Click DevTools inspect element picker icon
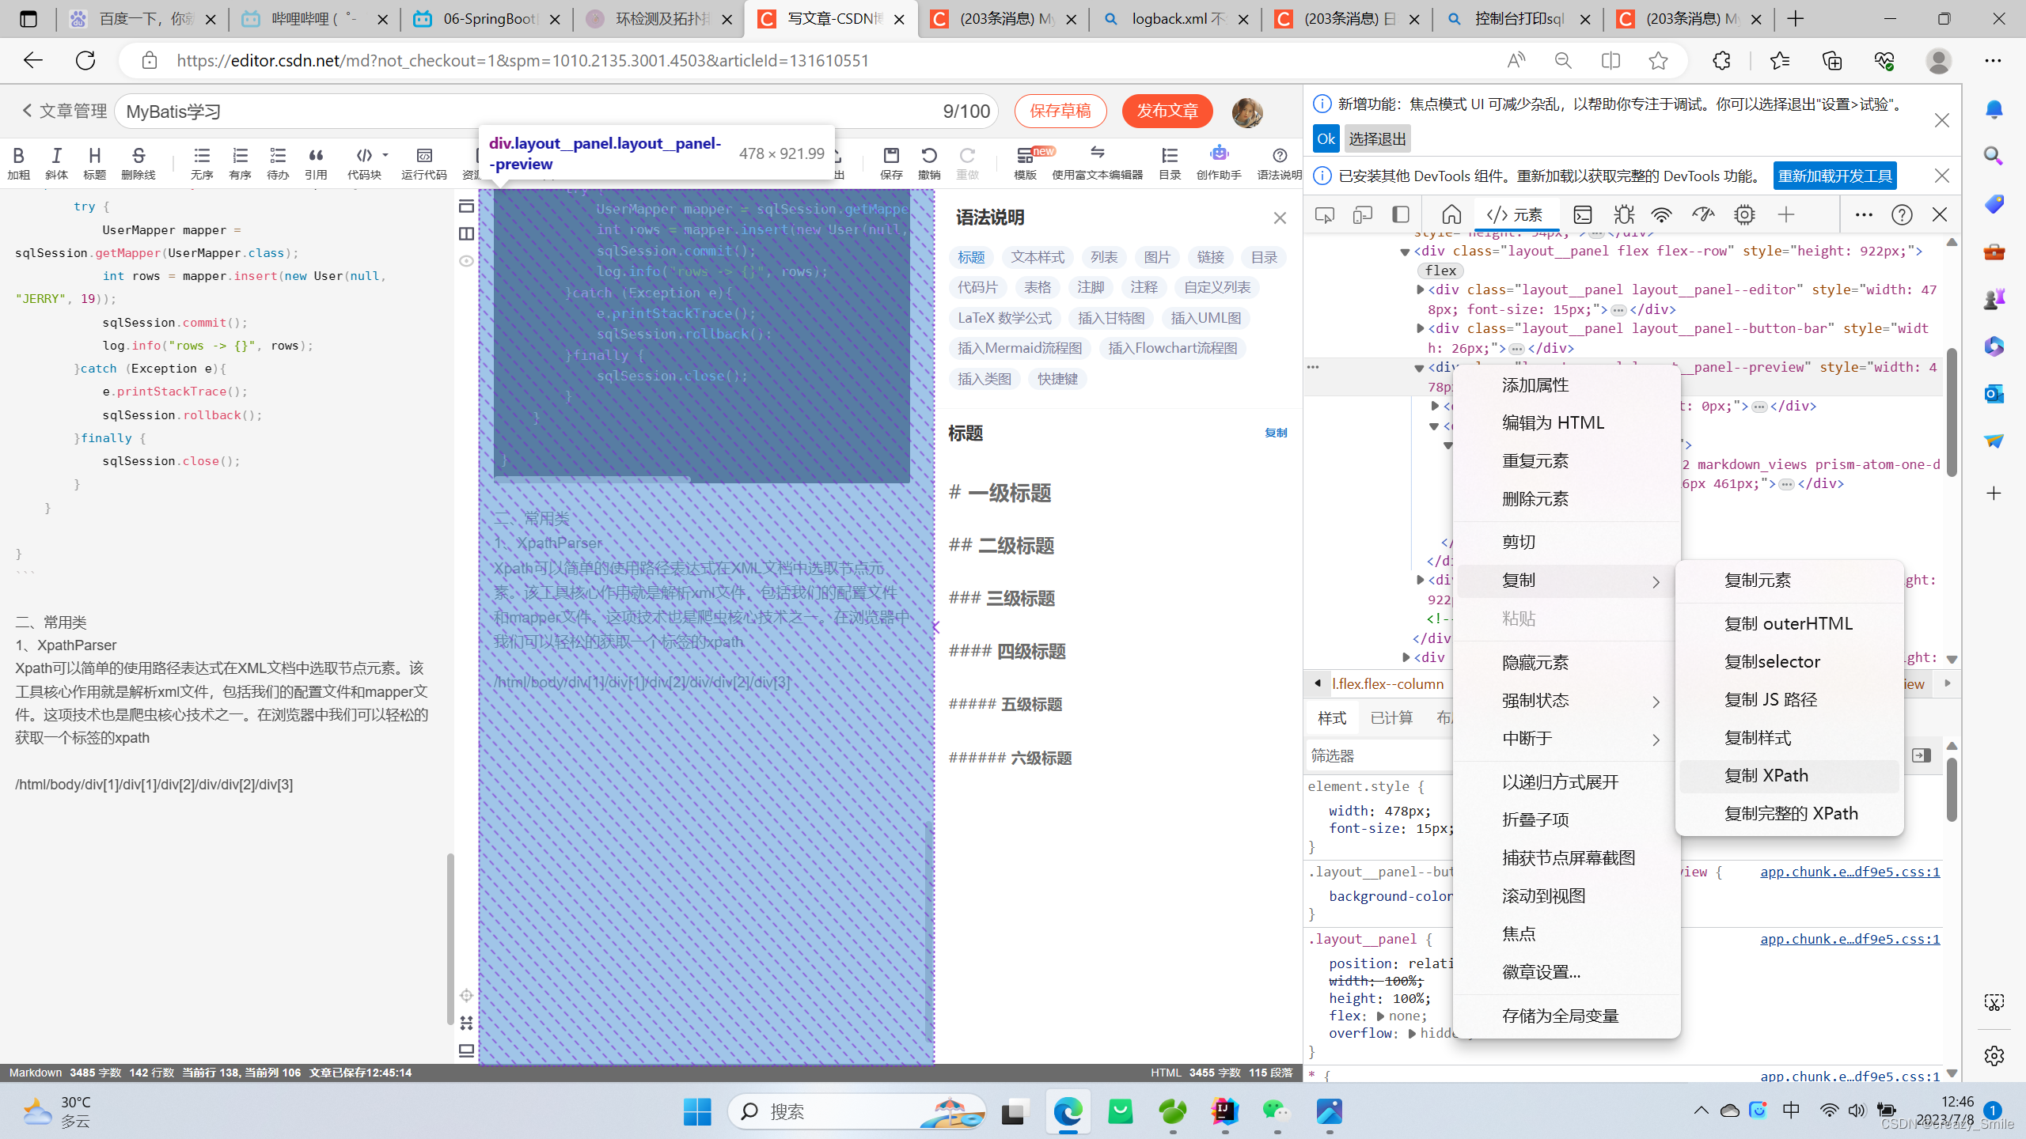 pos(1324,214)
